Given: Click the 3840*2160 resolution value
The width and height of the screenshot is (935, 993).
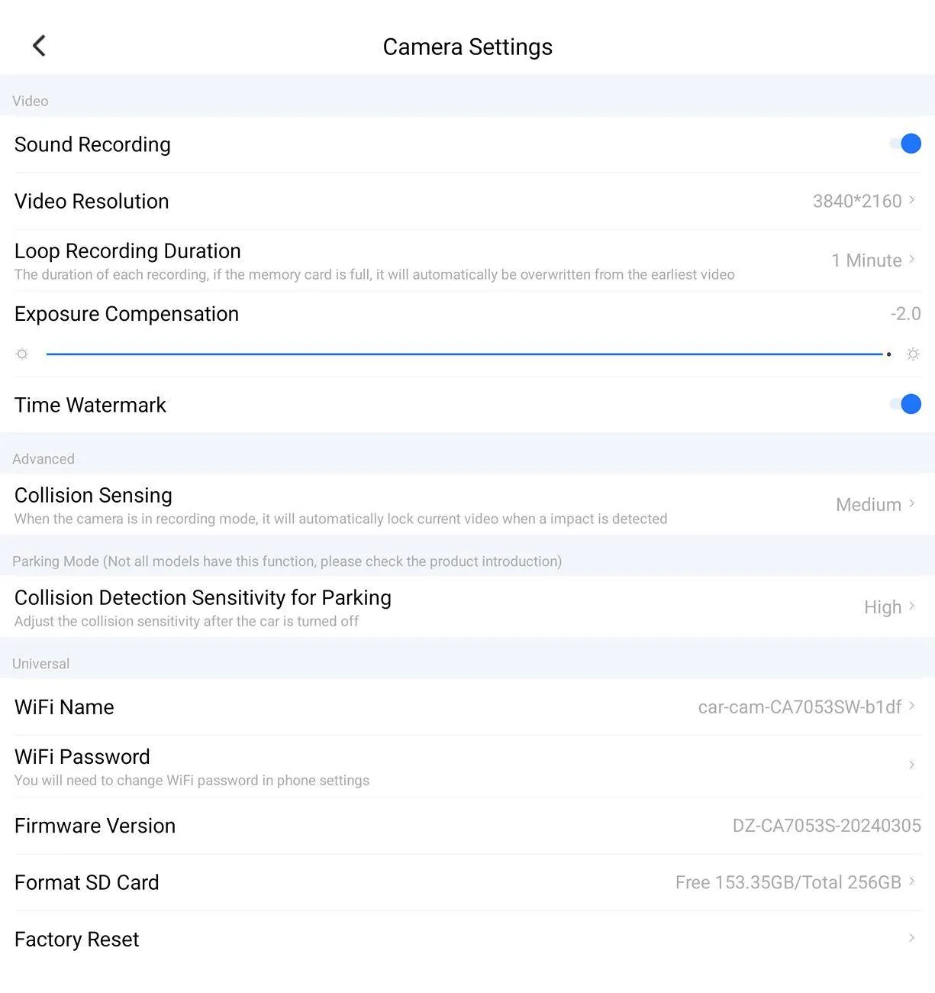Looking at the screenshot, I should click(x=856, y=201).
